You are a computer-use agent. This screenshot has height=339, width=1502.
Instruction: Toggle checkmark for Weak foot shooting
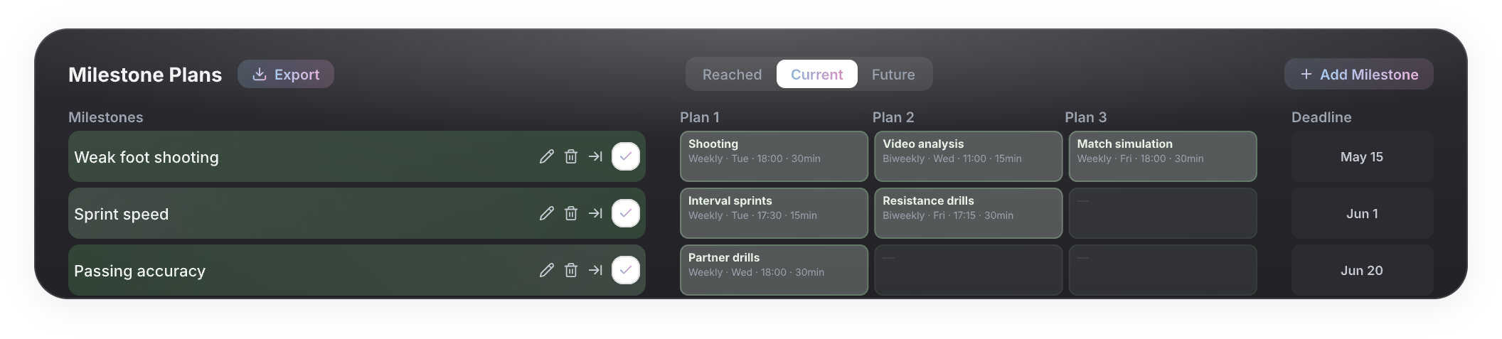click(x=626, y=156)
